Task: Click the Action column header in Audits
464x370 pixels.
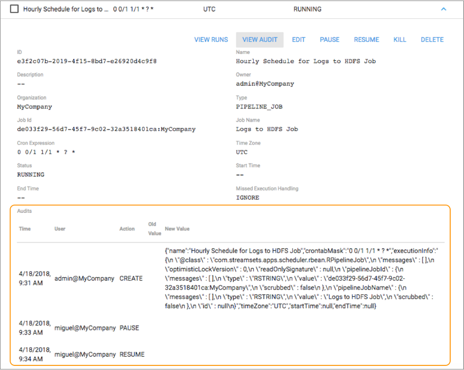Action: click(x=127, y=229)
